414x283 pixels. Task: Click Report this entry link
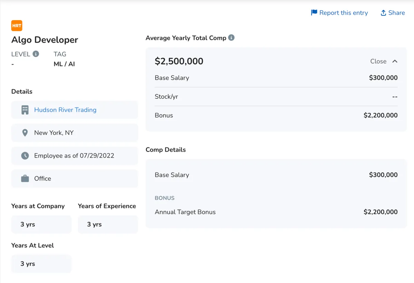[343, 13]
